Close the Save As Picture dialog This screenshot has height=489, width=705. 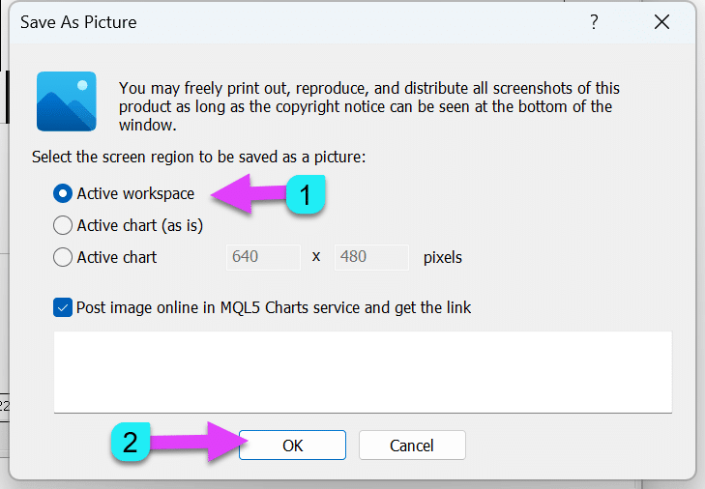[x=662, y=22]
